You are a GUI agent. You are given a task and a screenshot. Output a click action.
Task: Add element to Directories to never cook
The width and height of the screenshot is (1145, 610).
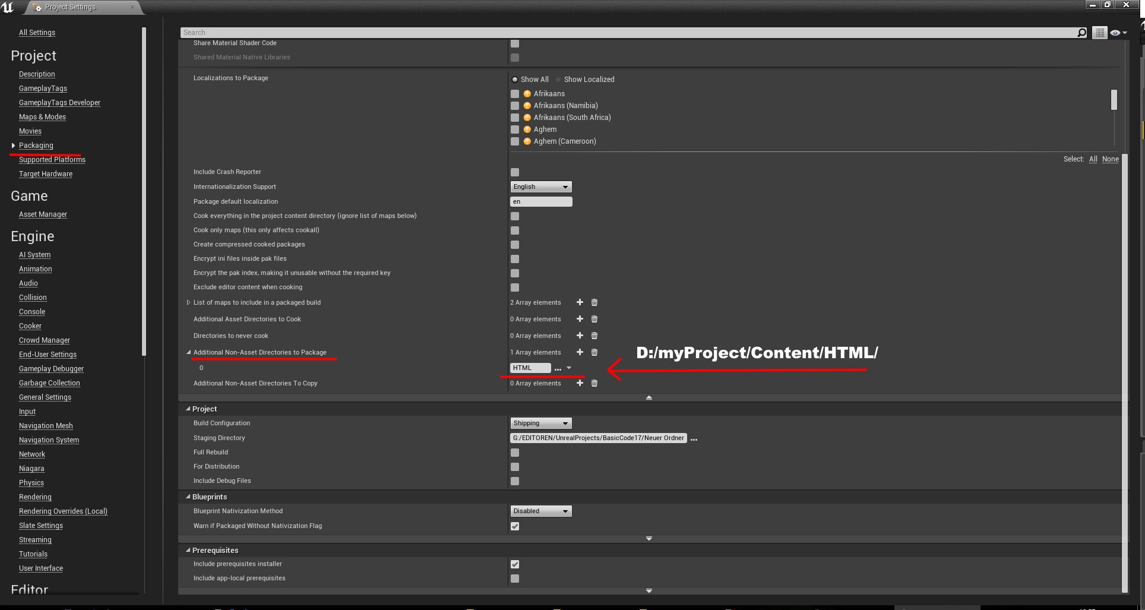580,336
